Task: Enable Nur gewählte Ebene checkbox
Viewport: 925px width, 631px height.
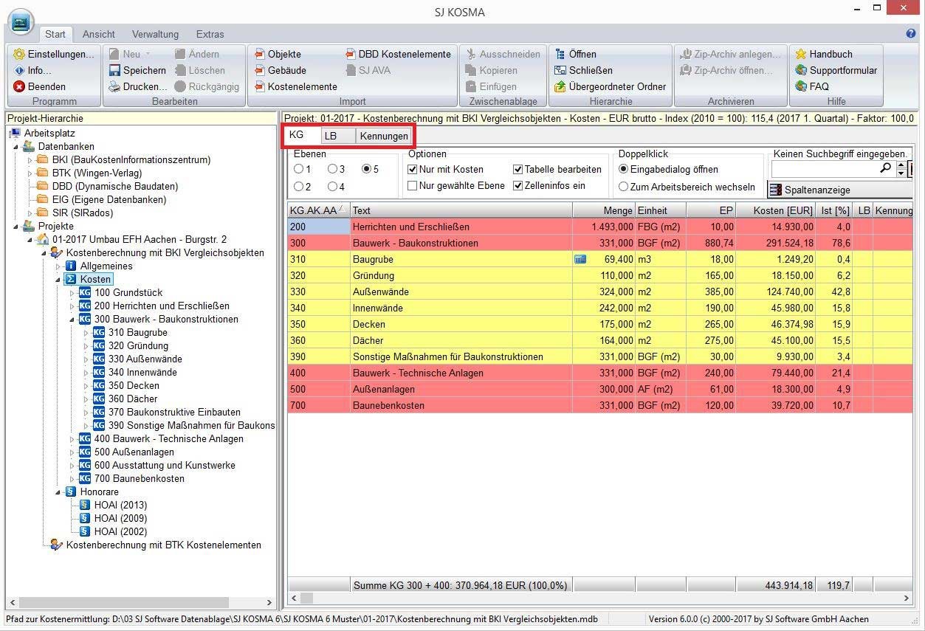Action: point(412,185)
